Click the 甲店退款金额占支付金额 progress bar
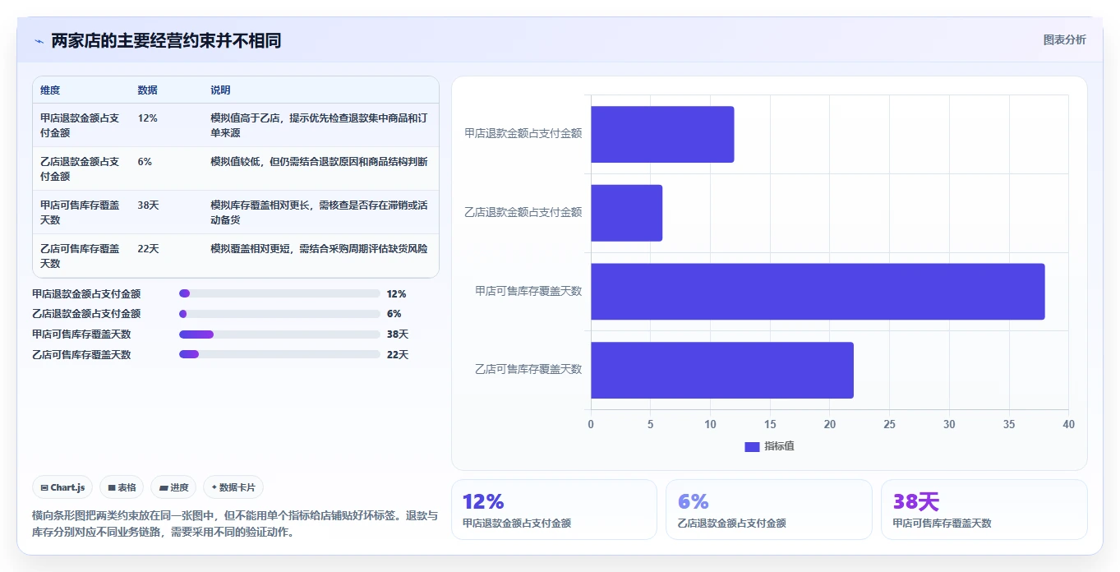Image resolution: width=1120 pixels, height=572 pixels. 279,293
